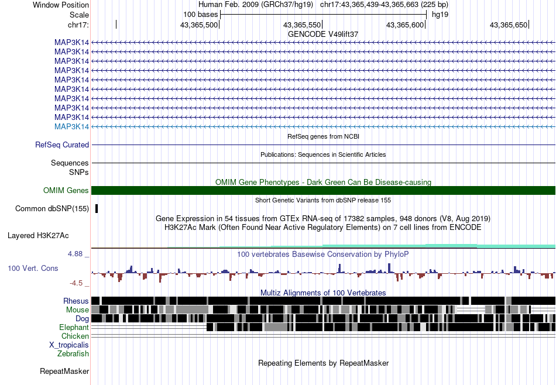Click the RefSeq Curated track label

point(62,145)
